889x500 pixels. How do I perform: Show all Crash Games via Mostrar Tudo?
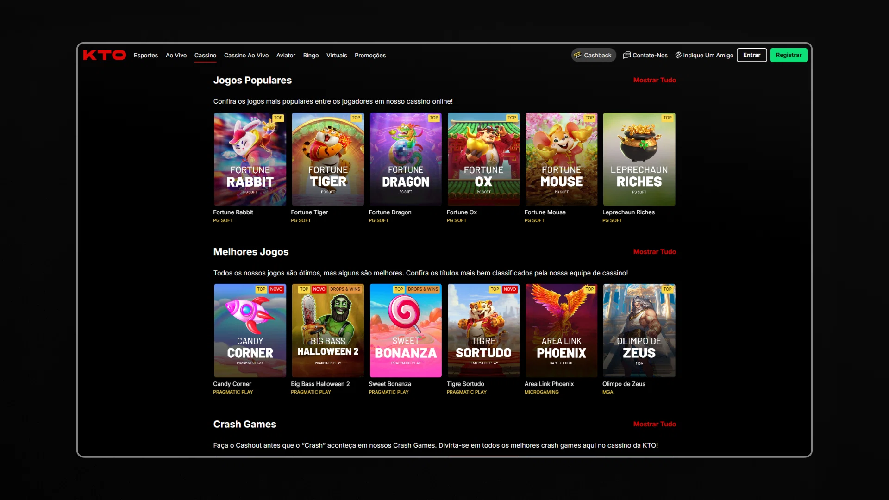pyautogui.click(x=654, y=424)
